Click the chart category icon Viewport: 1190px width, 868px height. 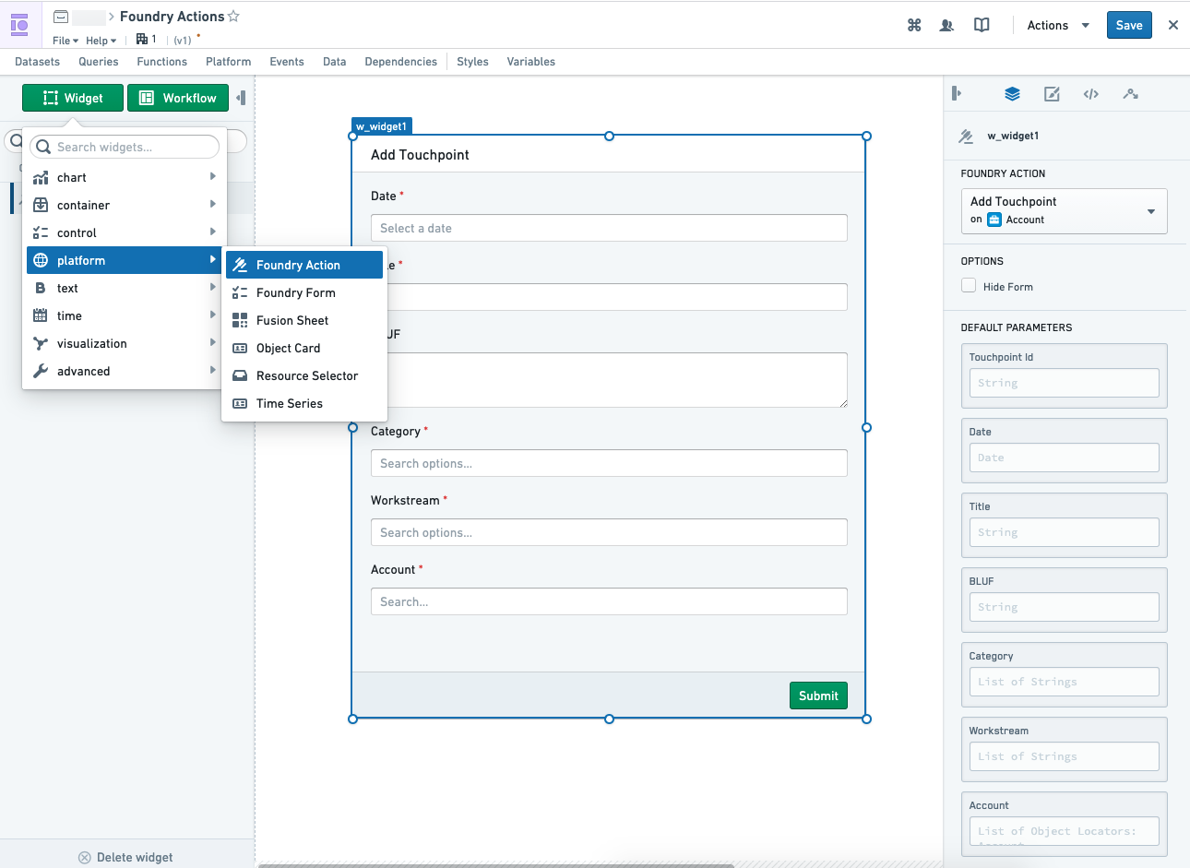pyautogui.click(x=41, y=177)
